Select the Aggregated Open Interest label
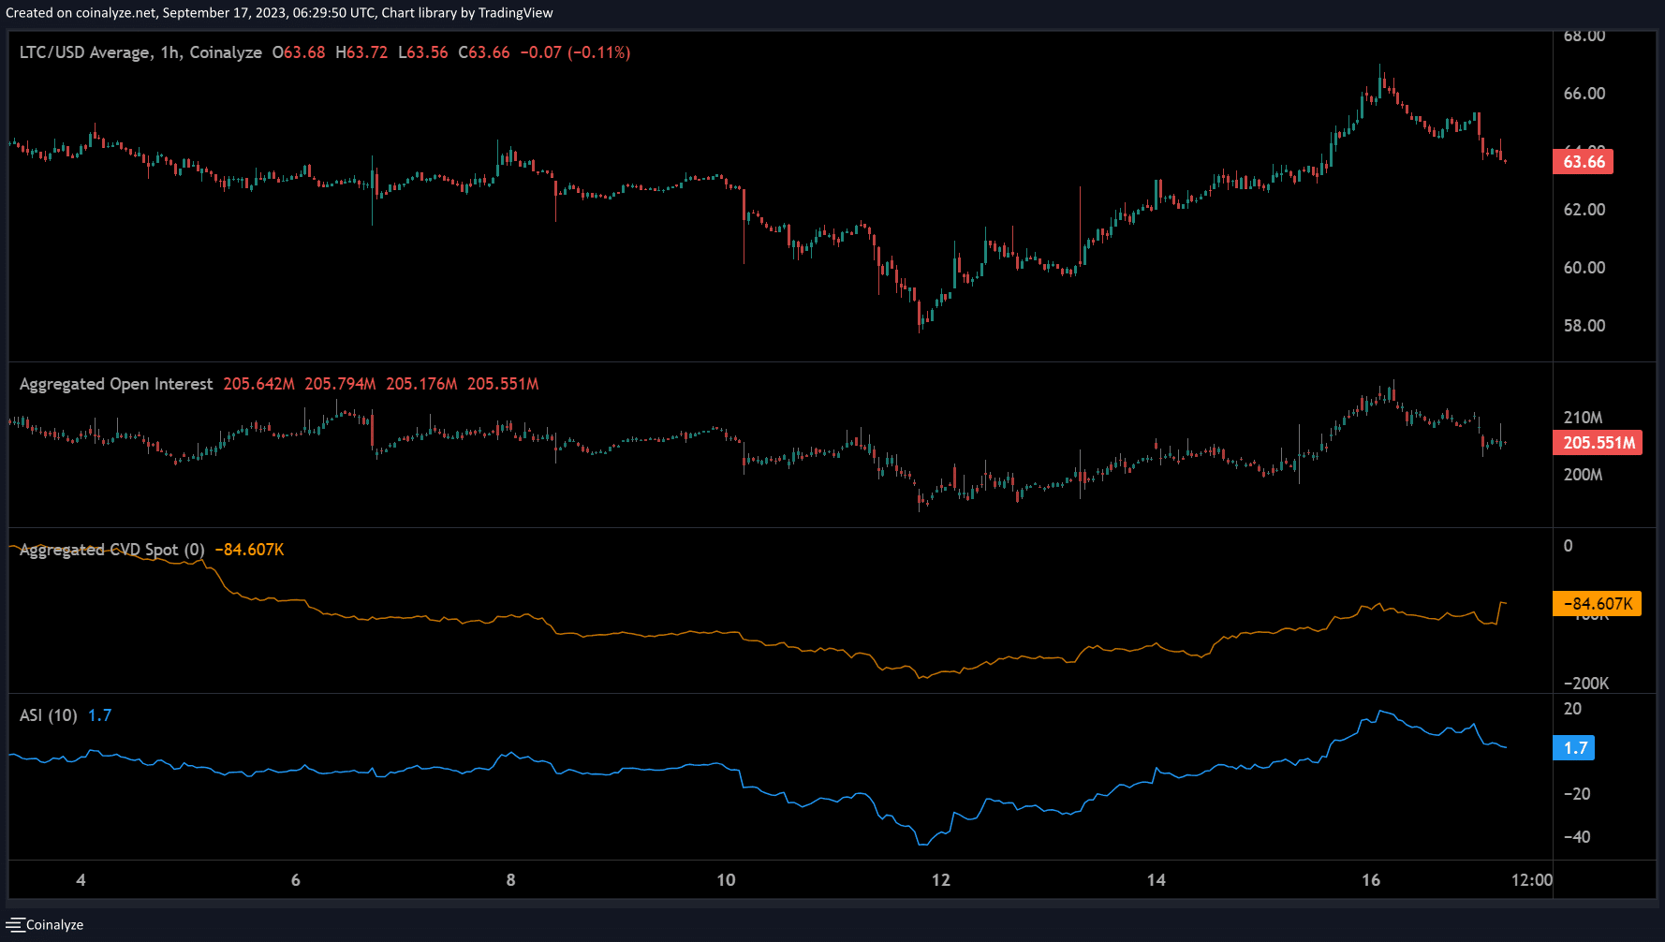Viewport: 1665px width, 942px height. (x=116, y=384)
